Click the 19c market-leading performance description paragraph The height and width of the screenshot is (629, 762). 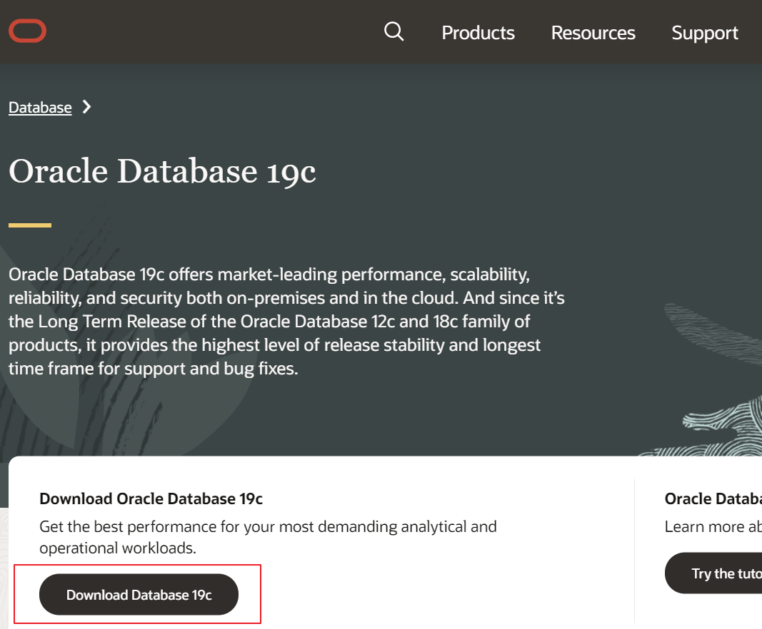[x=286, y=321]
